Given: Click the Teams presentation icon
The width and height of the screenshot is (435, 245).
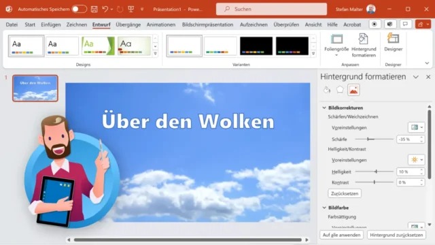Looking at the screenshot, I should (x=389, y=24).
